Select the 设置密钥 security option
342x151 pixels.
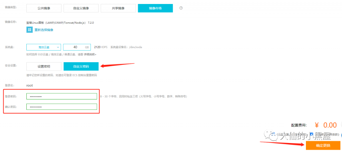[44, 66]
